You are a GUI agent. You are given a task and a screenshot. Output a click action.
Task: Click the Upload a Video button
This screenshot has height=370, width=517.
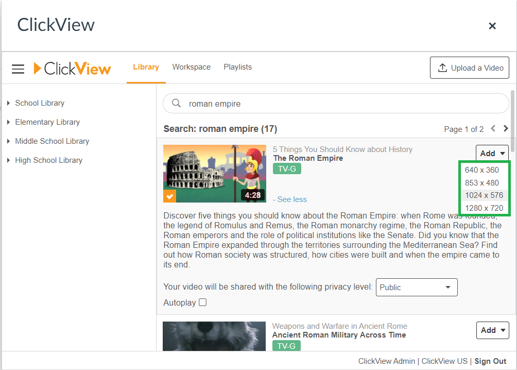click(x=470, y=68)
